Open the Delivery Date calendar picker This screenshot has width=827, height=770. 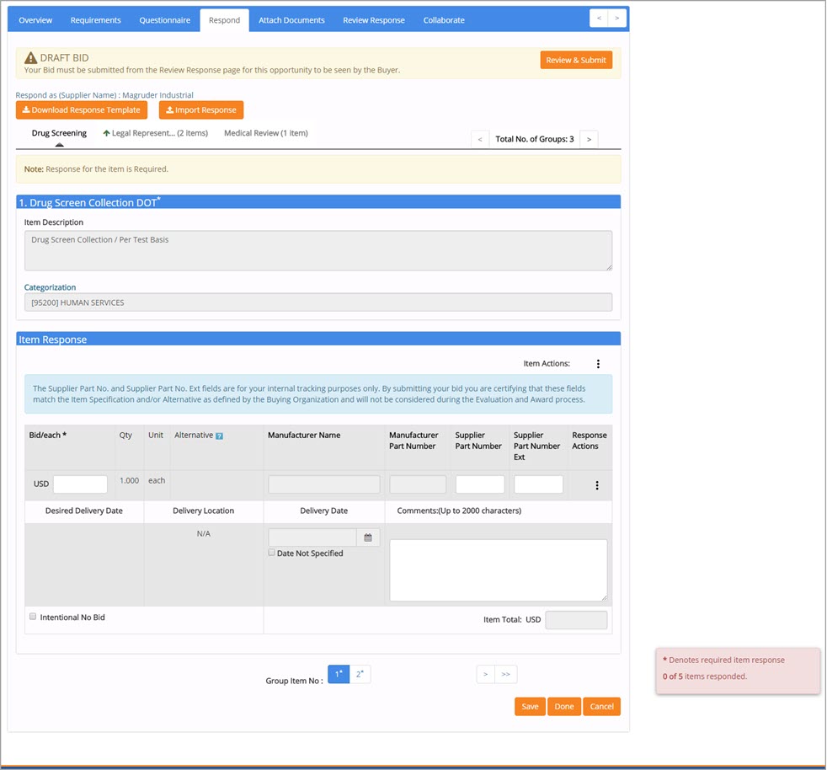[x=368, y=537]
